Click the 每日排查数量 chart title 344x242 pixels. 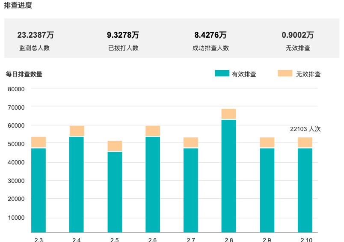[24, 74]
